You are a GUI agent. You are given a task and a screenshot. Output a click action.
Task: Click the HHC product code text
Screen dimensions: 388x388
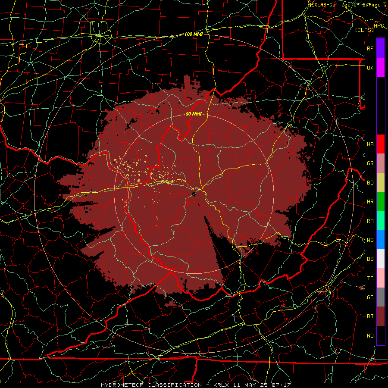point(379,26)
